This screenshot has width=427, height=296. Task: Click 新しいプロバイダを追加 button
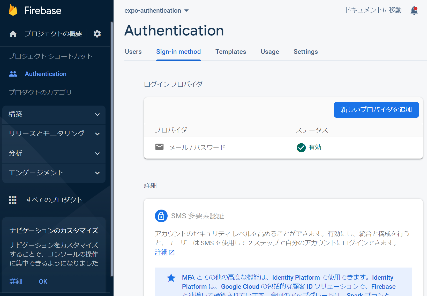point(376,110)
